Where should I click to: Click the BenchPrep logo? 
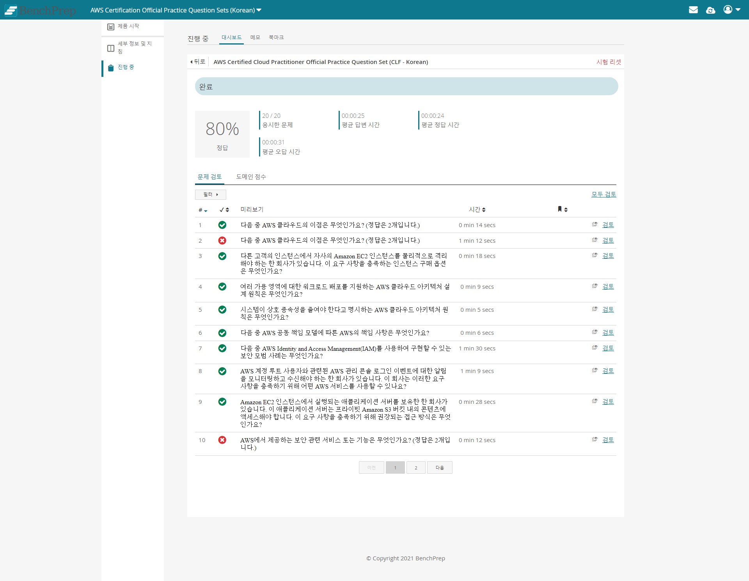pyautogui.click(x=40, y=10)
